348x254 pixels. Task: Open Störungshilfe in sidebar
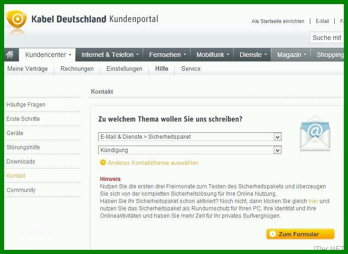(x=23, y=147)
